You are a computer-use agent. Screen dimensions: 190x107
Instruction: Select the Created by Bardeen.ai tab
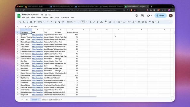click(x=52, y=100)
